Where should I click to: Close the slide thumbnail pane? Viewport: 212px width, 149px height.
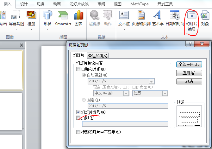click(x=22, y=45)
